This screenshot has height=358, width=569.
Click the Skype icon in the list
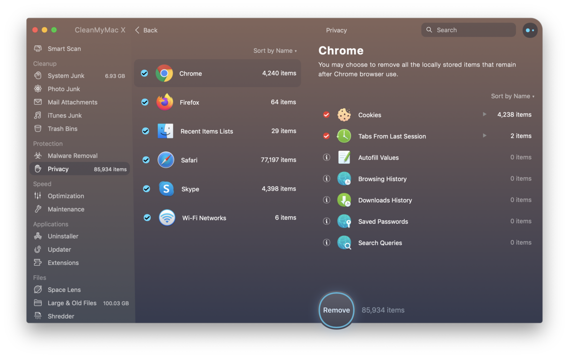click(x=166, y=189)
